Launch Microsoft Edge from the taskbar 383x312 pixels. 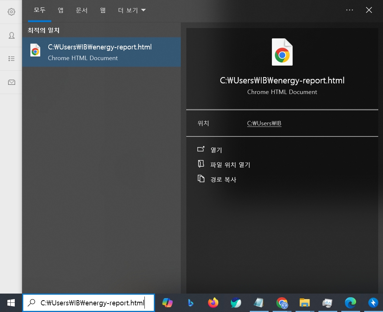point(350,303)
